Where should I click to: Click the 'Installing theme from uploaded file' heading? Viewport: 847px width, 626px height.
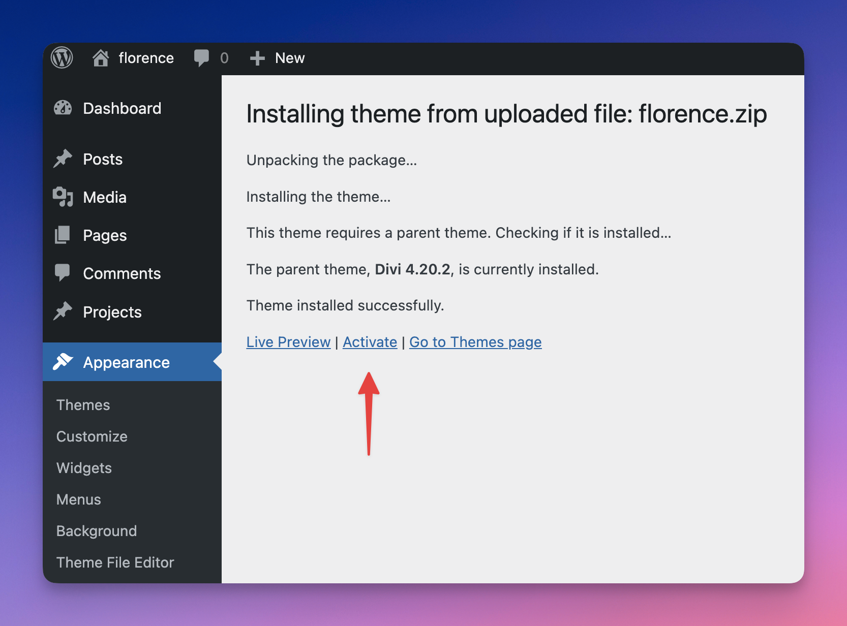click(x=507, y=114)
